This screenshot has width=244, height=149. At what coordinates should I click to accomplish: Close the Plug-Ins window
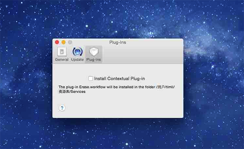57,42
